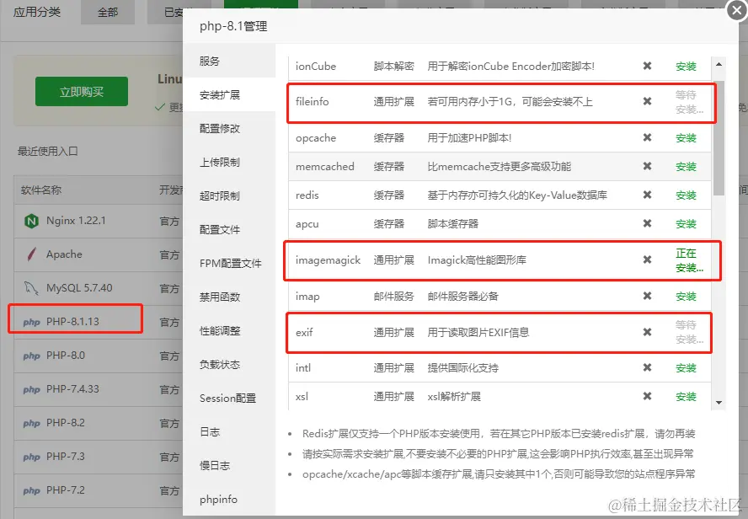View 负载状态 section
Viewport: 748px width, 519px height.
(x=229, y=365)
